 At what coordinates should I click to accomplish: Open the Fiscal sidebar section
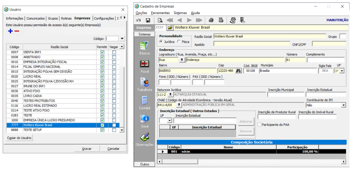point(145,66)
